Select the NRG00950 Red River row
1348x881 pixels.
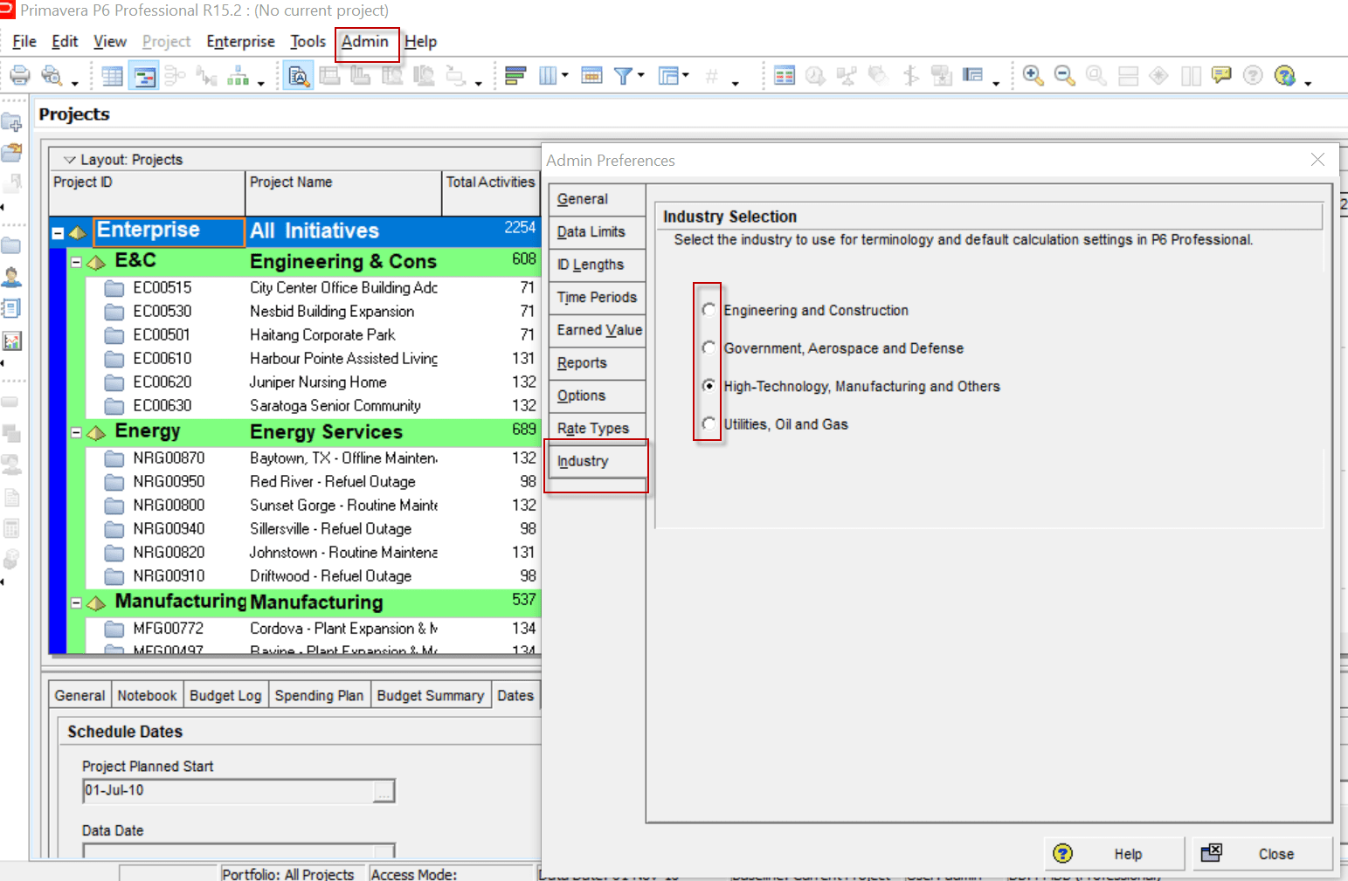tap(313, 482)
